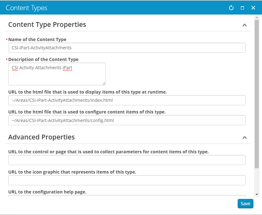Focus the Description of the Content Type textarea
Viewport: 262px width, 215px height.
tap(57, 74)
